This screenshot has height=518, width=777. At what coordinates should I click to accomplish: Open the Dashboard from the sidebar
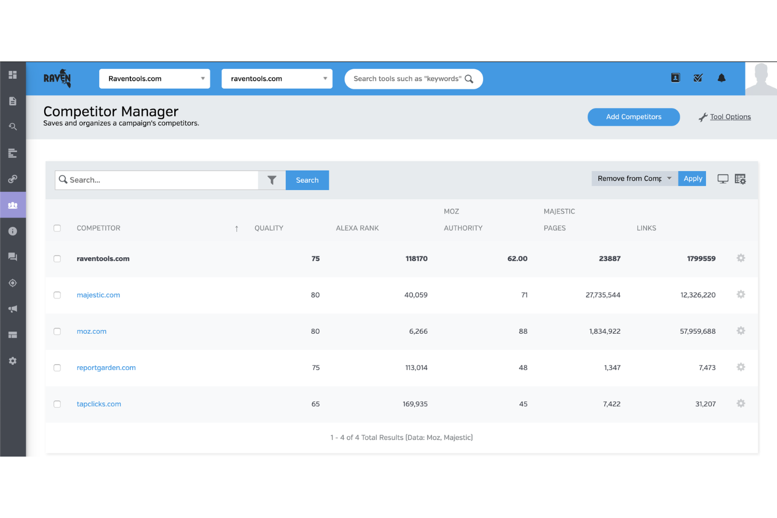(13, 75)
